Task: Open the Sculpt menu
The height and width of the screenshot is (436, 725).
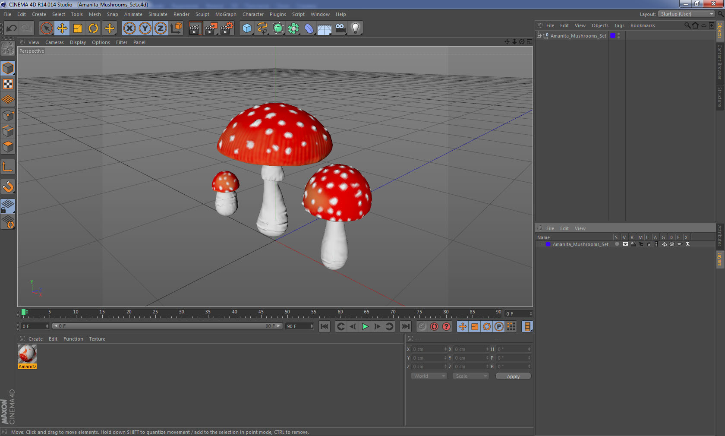Action: [202, 14]
